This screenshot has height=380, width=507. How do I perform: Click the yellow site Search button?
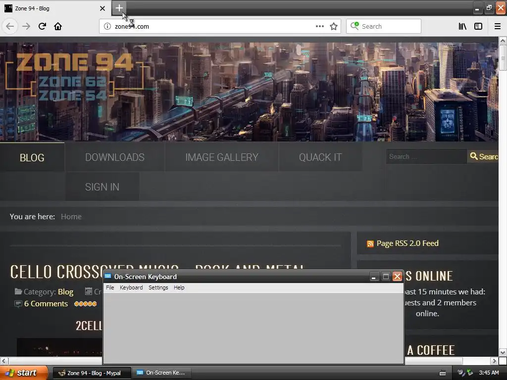[483, 156]
